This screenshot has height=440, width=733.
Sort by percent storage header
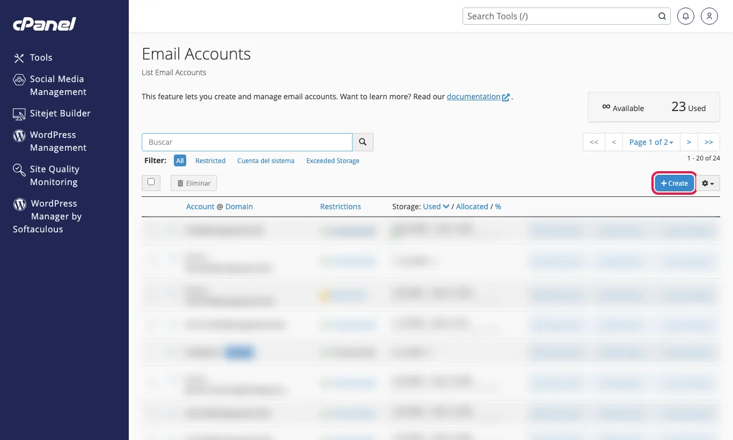click(x=498, y=207)
